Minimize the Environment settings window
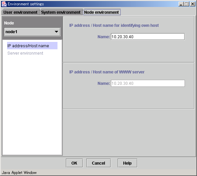This screenshot has height=176, width=197. (181, 4)
